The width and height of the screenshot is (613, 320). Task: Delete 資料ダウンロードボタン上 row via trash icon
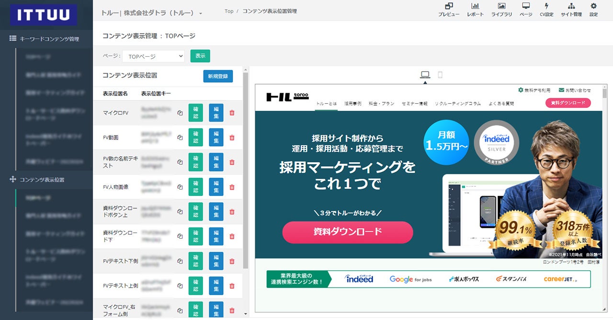click(x=232, y=212)
